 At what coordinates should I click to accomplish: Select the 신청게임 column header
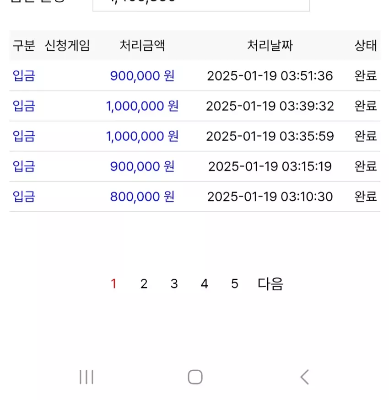(x=67, y=45)
